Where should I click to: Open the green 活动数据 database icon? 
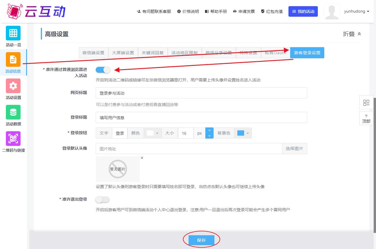point(13,112)
